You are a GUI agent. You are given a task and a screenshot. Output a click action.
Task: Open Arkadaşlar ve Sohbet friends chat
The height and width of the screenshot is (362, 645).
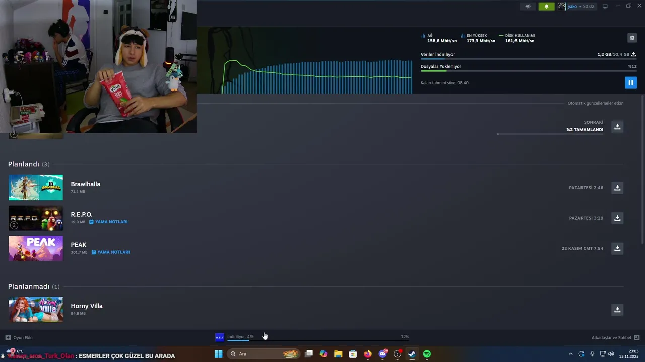[615, 337]
